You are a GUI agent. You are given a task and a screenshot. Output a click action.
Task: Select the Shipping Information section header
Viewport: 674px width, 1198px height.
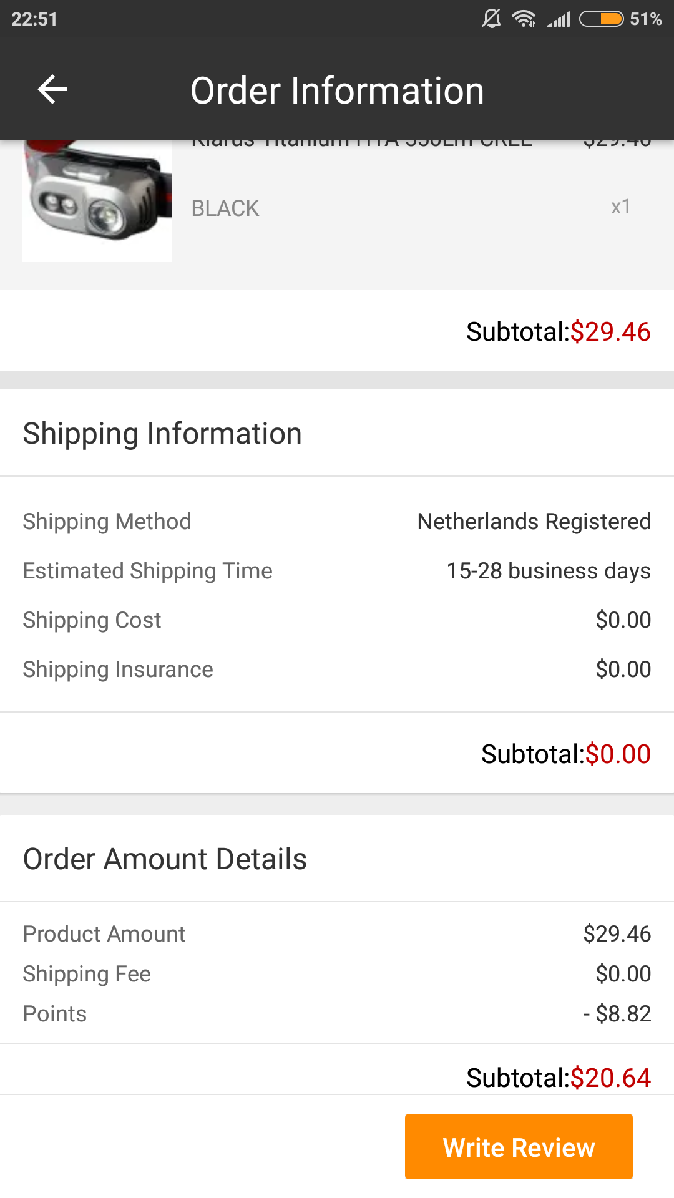click(x=162, y=433)
